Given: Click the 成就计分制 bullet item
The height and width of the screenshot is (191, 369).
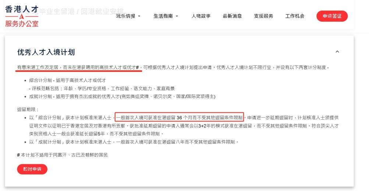Looking at the screenshot, I should click(x=122, y=96).
